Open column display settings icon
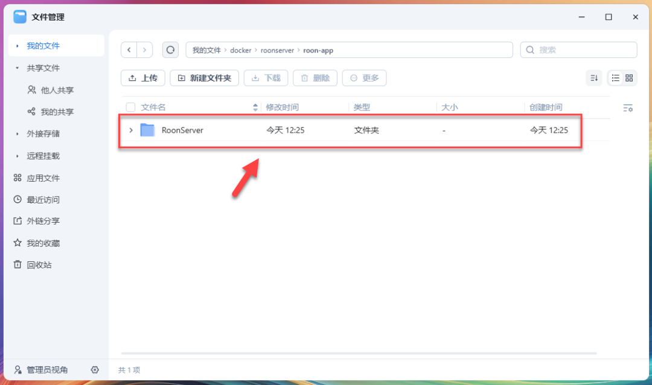 (x=628, y=108)
